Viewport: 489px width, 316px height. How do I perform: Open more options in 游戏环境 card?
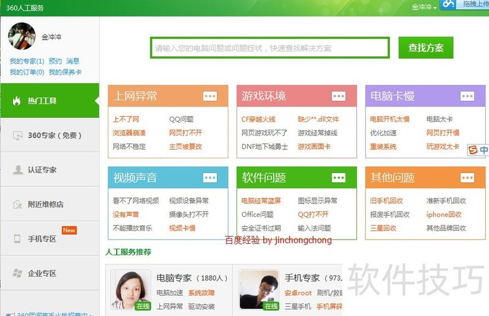tap(339, 96)
